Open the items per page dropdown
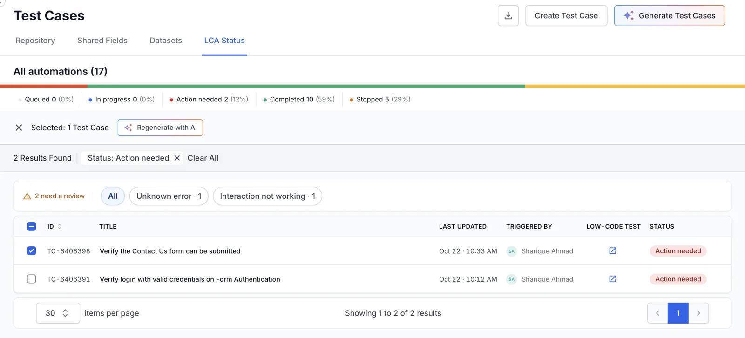745x338 pixels. point(58,313)
